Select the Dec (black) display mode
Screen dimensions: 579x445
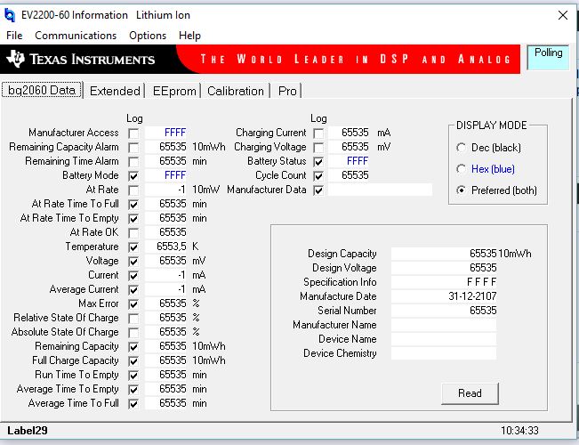pos(462,148)
